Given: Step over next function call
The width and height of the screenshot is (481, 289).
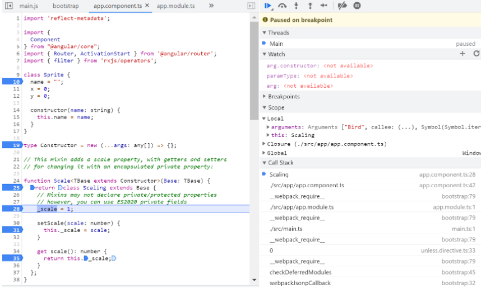Looking at the screenshot, I should [283, 6].
